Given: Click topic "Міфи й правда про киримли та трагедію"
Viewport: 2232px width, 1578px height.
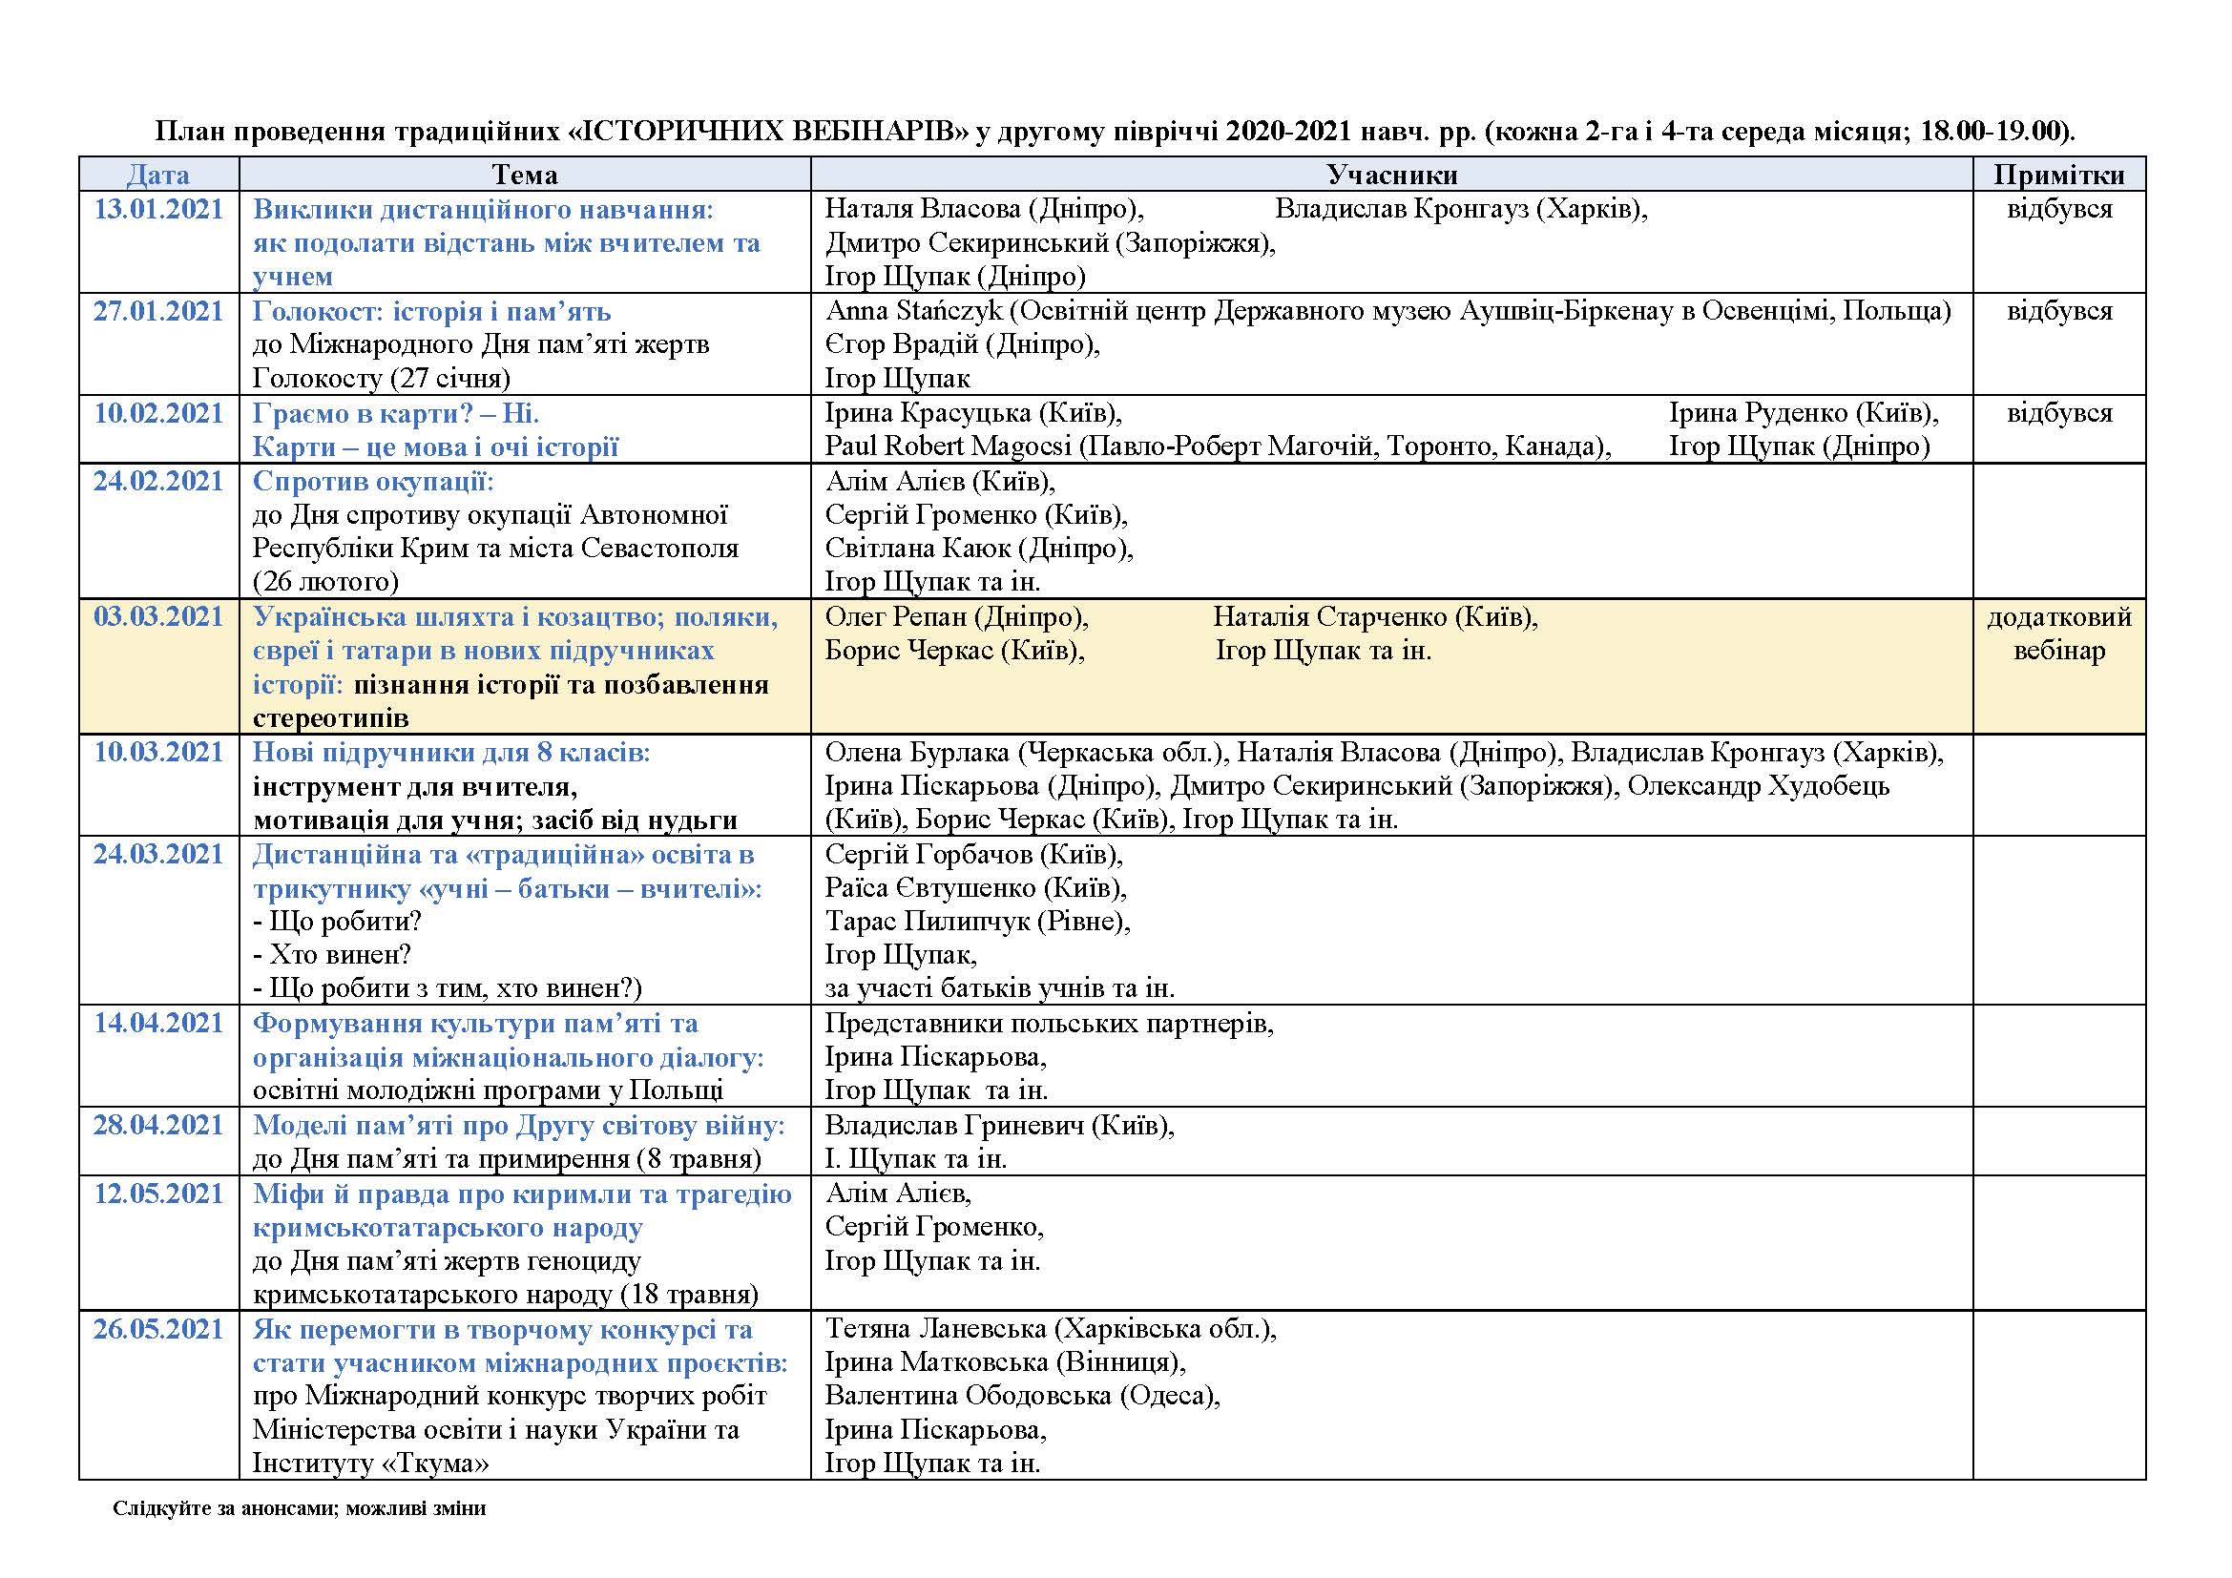Looking at the screenshot, I should click(x=522, y=1194).
